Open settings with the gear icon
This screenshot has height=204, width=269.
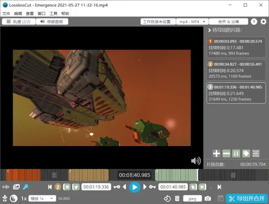[x=263, y=22]
